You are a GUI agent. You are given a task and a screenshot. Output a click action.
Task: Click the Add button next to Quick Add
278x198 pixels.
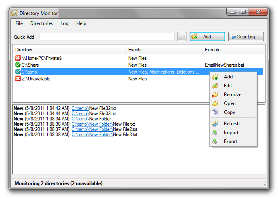pos(207,37)
